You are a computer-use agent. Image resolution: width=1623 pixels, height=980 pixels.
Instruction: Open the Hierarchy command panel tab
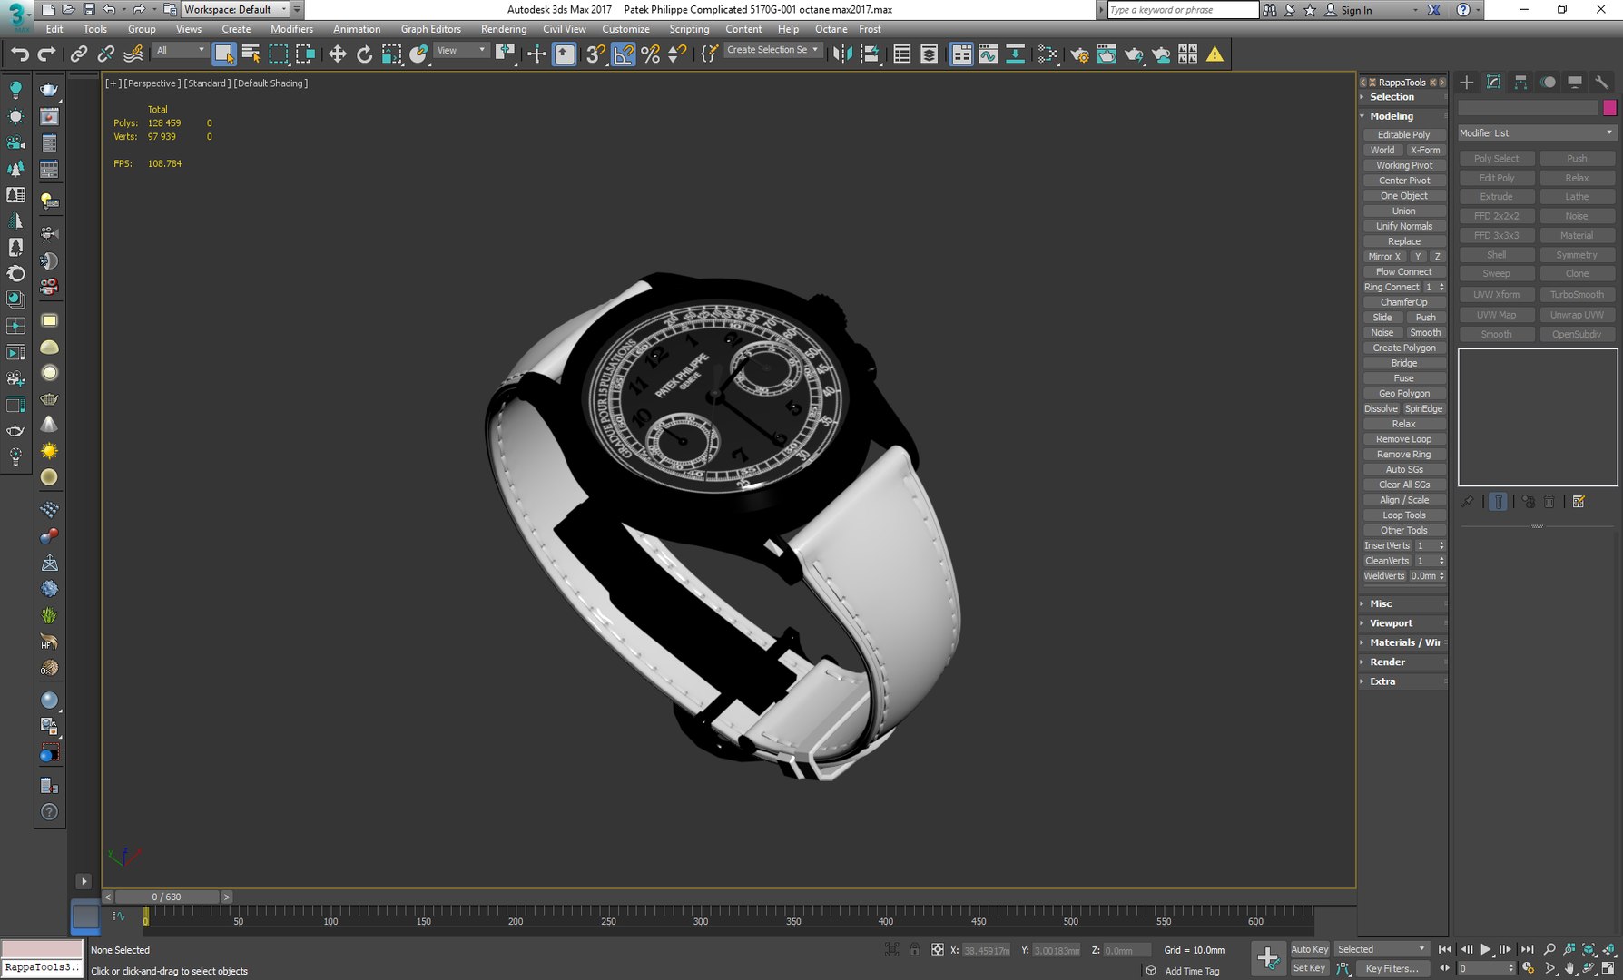coord(1521,83)
